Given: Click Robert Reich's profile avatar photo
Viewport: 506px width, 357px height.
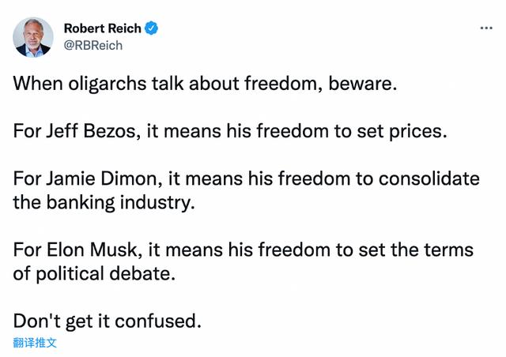Looking at the screenshot, I should pos(33,37).
